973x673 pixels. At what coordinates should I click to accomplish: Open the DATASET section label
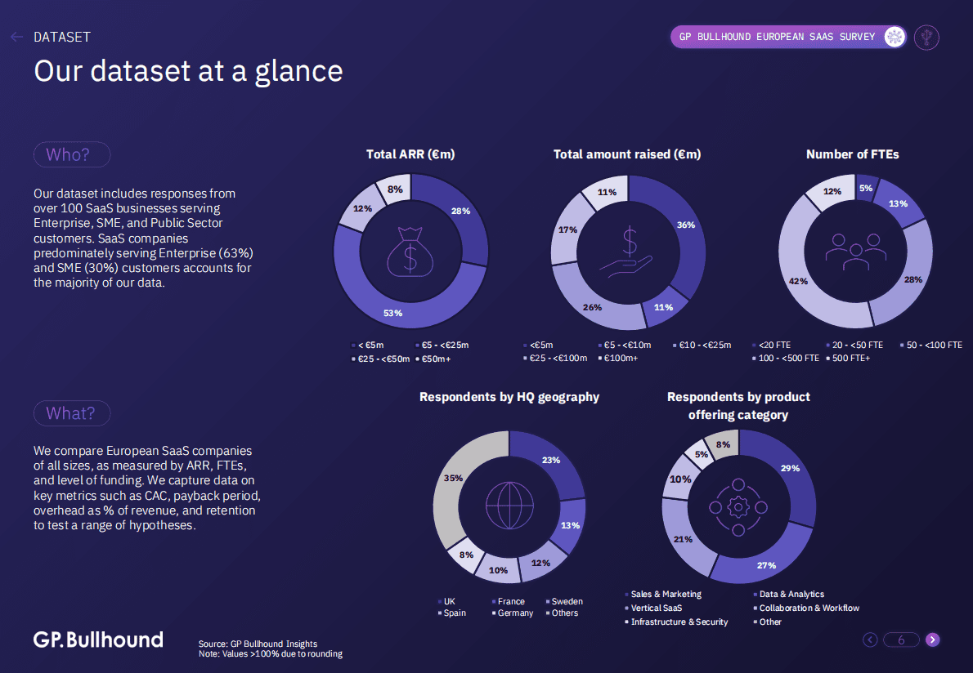(62, 37)
